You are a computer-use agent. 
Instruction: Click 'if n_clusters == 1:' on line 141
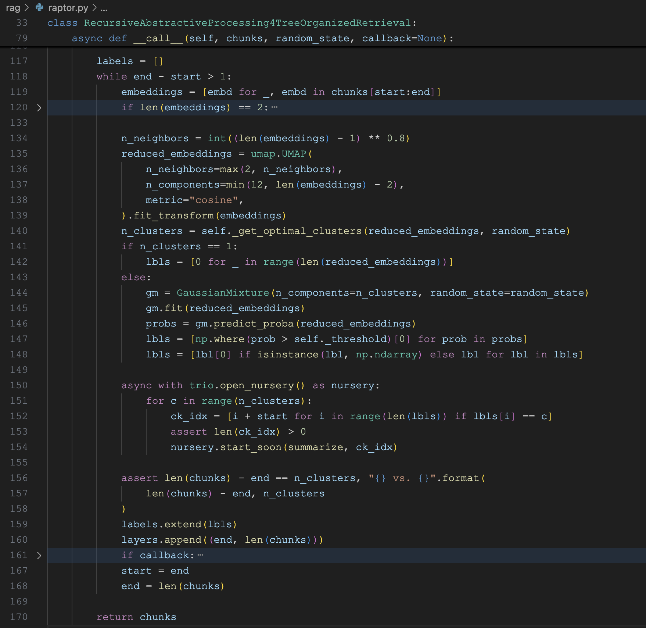(x=179, y=246)
